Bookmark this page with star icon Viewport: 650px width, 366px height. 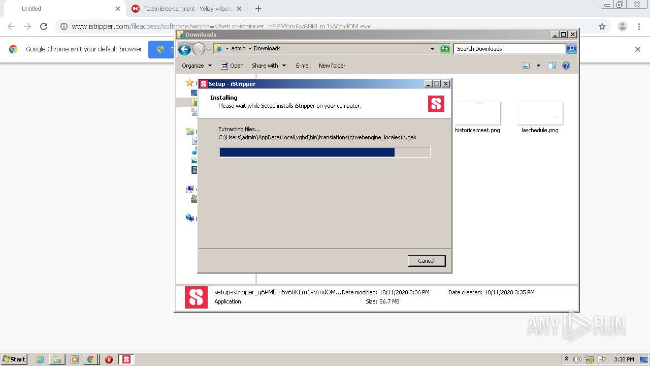pos(602,26)
